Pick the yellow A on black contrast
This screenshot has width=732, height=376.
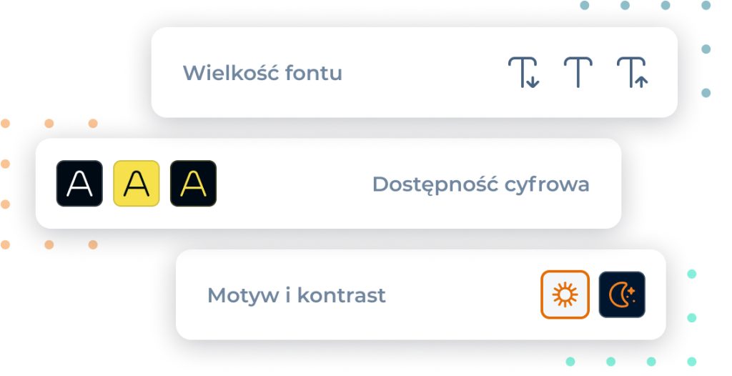click(193, 184)
